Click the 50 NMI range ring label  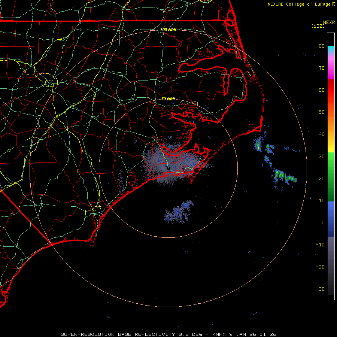(168, 99)
